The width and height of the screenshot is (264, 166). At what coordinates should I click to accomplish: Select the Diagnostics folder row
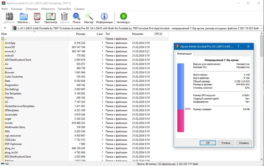[84, 85]
